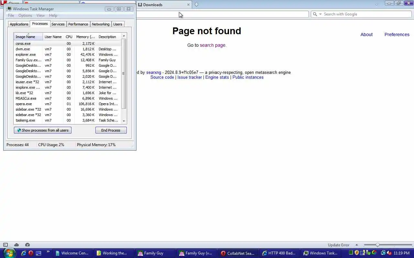414x258 pixels.
Task: Click the network connection tray icon
Action: click(x=383, y=253)
